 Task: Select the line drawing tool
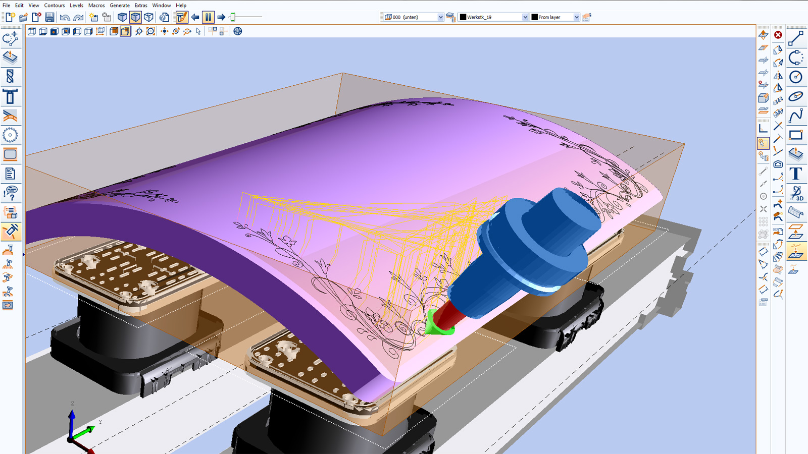(796, 38)
